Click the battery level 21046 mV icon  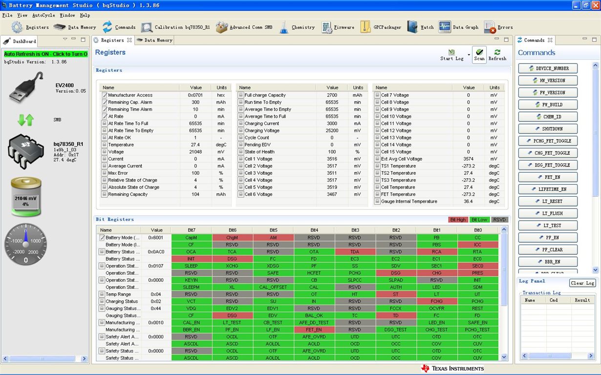(25, 197)
